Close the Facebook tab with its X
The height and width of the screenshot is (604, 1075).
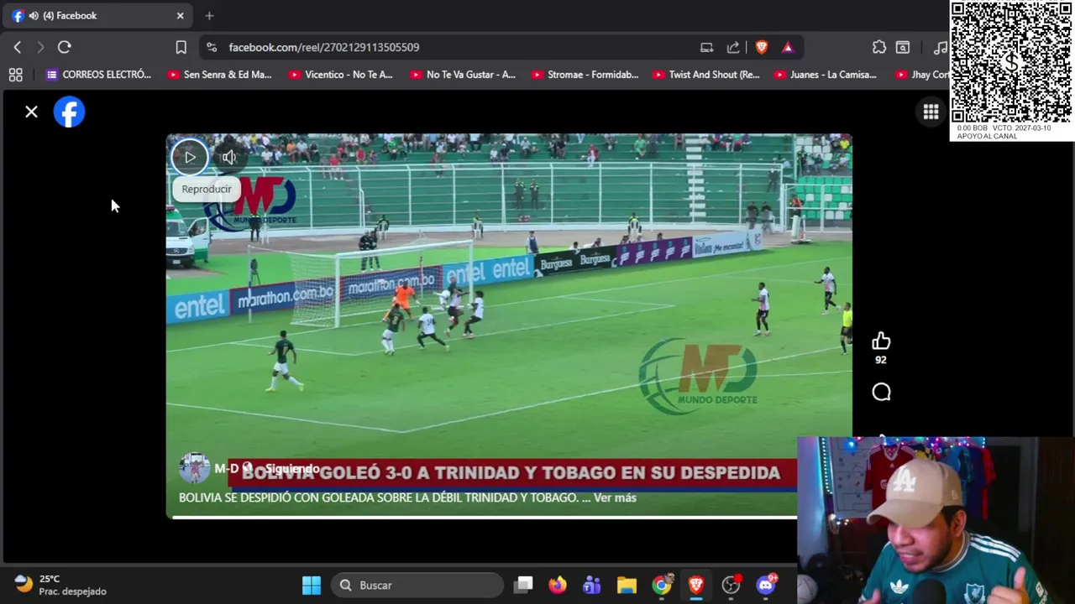[180, 15]
